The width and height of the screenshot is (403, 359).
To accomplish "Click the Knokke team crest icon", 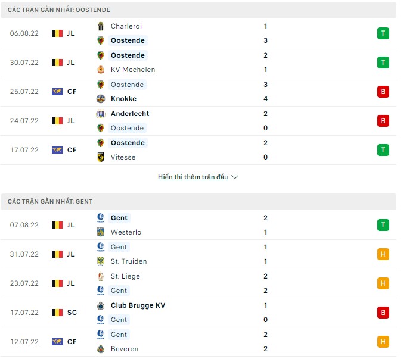I will click(100, 99).
